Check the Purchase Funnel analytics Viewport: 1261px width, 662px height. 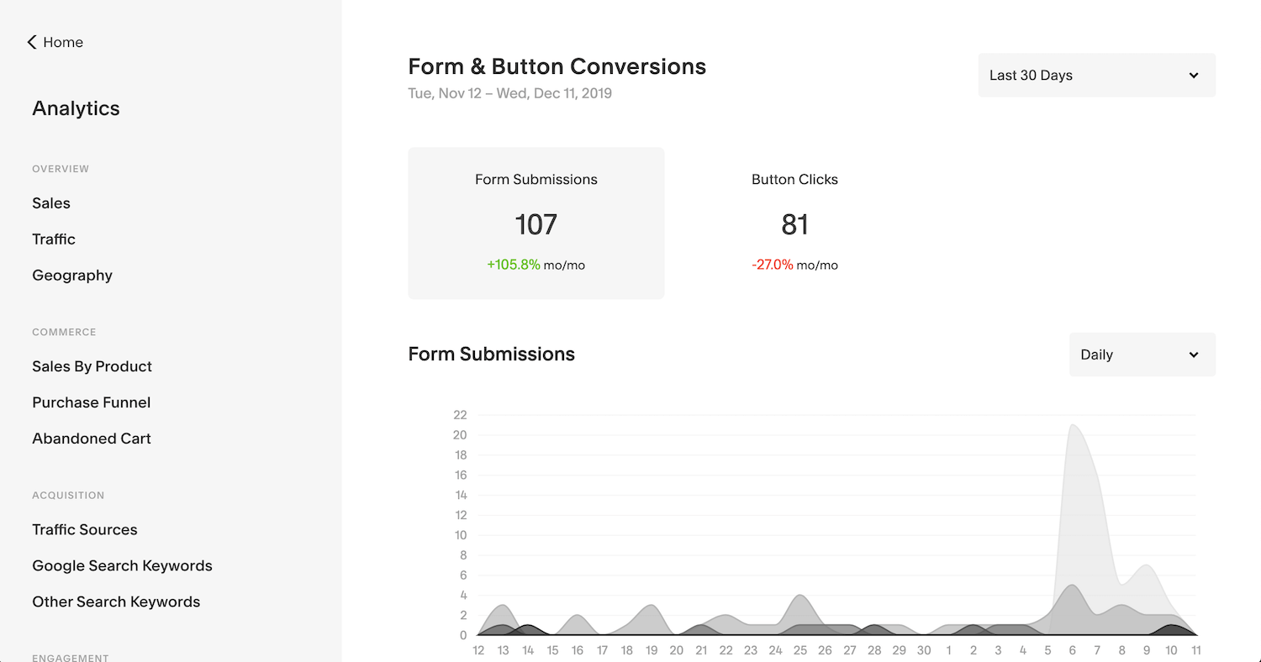91,402
